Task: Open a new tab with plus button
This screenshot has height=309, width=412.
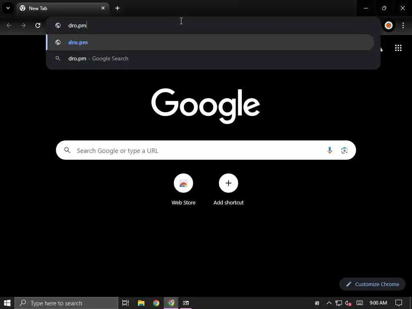Action: (x=117, y=8)
